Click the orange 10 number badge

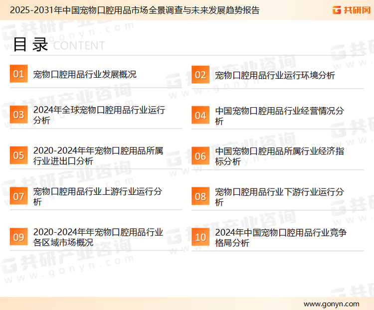tap(200, 237)
